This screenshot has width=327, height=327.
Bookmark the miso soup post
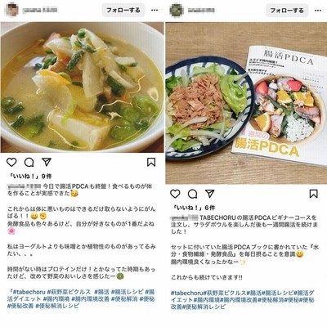coord(151,162)
